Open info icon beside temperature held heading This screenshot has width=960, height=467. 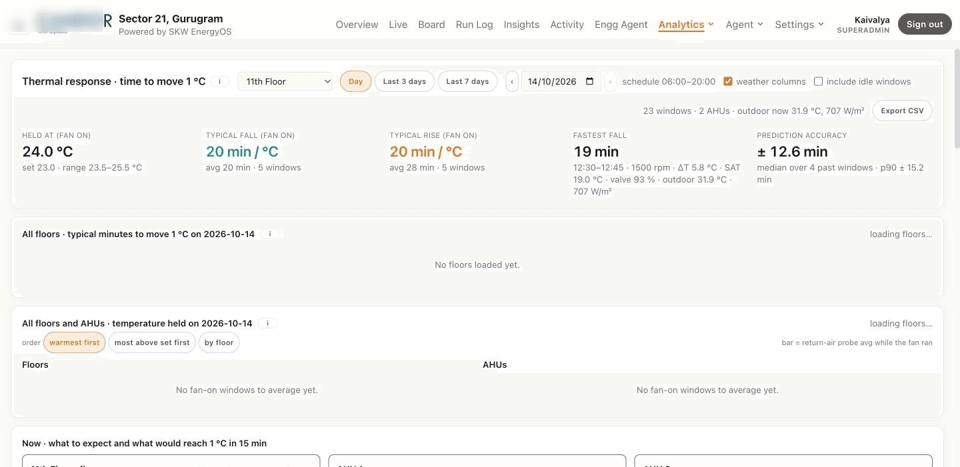tap(267, 323)
